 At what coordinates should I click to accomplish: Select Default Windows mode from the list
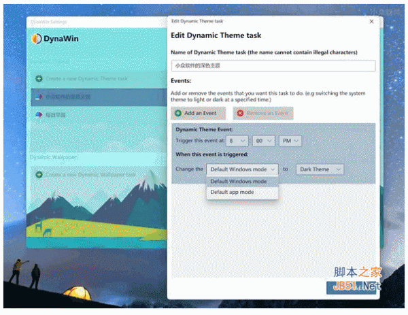point(239,182)
